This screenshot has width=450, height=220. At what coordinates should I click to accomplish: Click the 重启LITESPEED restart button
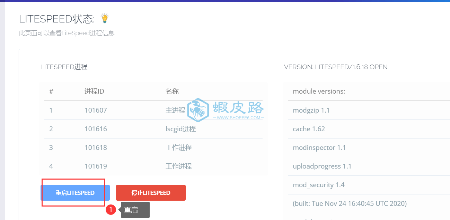(75, 193)
